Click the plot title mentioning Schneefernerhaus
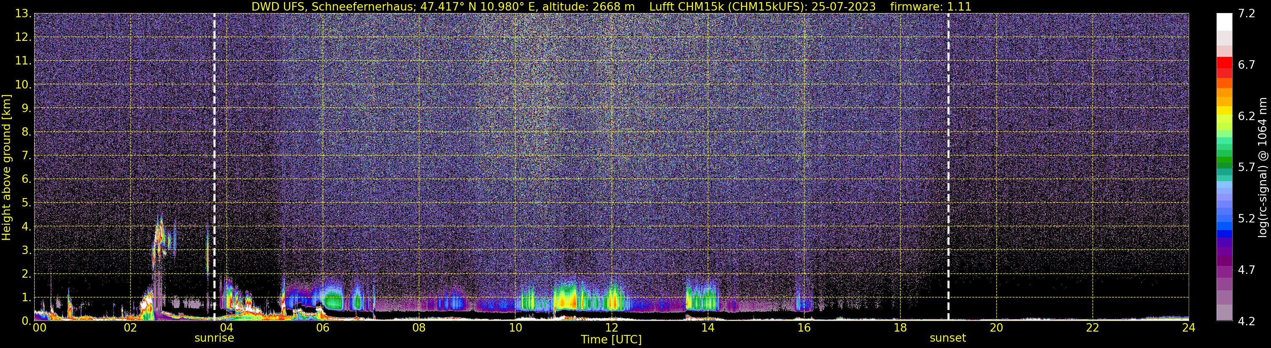 click(x=611, y=6)
